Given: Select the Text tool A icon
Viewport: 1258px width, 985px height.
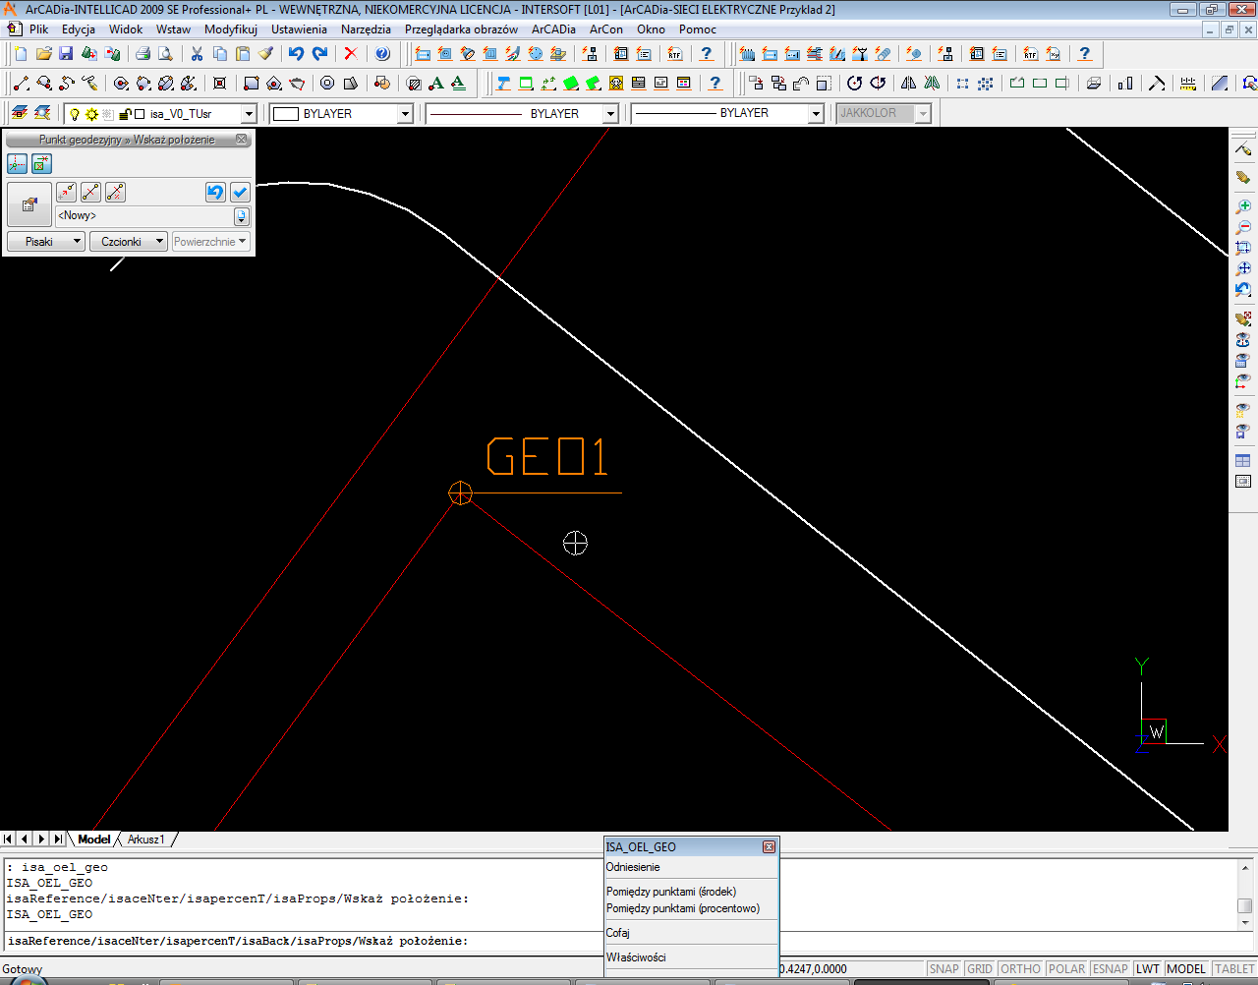Looking at the screenshot, I should pos(436,84).
